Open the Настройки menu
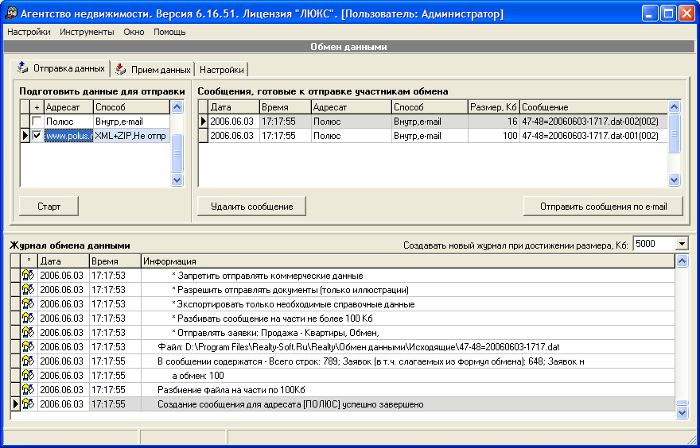Image resolution: width=700 pixels, height=448 pixels. click(x=29, y=32)
